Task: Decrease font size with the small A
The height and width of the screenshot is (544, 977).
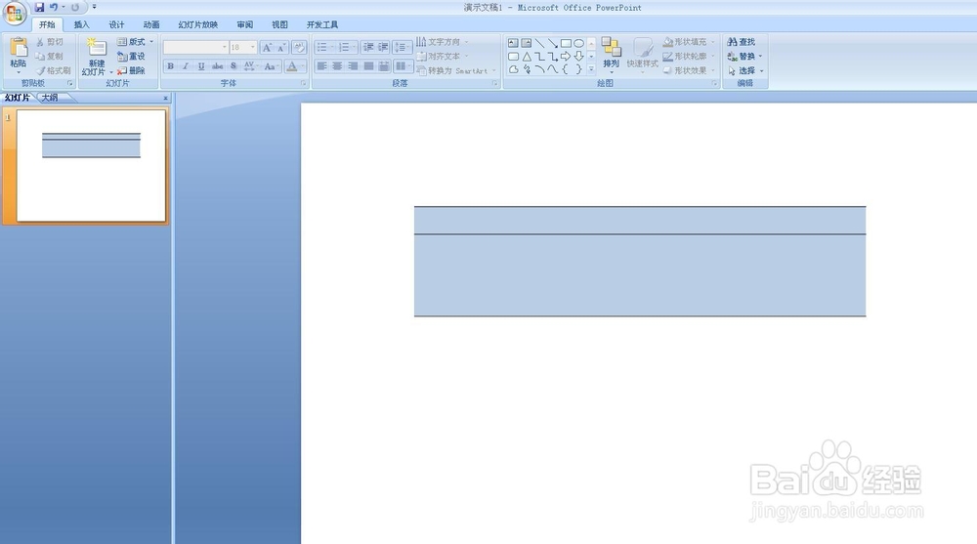Action: [x=281, y=47]
